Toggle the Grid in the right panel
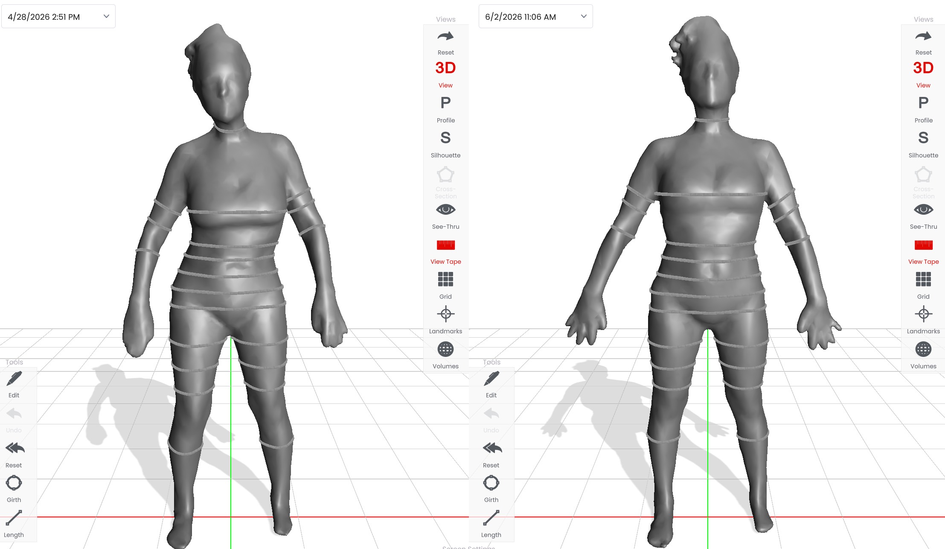The image size is (945, 549). (923, 286)
